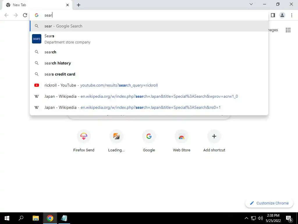
Task: Open the Windows Start menu
Action: pyautogui.click(x=7, y=218)
